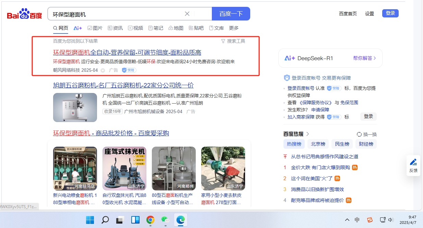
Task: Open hot topic 这个词在美国"火"了
Action: click(312, 178)
